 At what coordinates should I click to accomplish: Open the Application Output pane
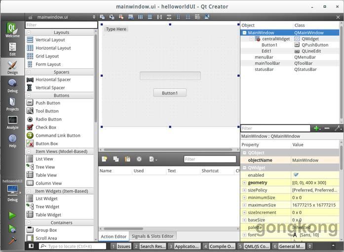184,246
